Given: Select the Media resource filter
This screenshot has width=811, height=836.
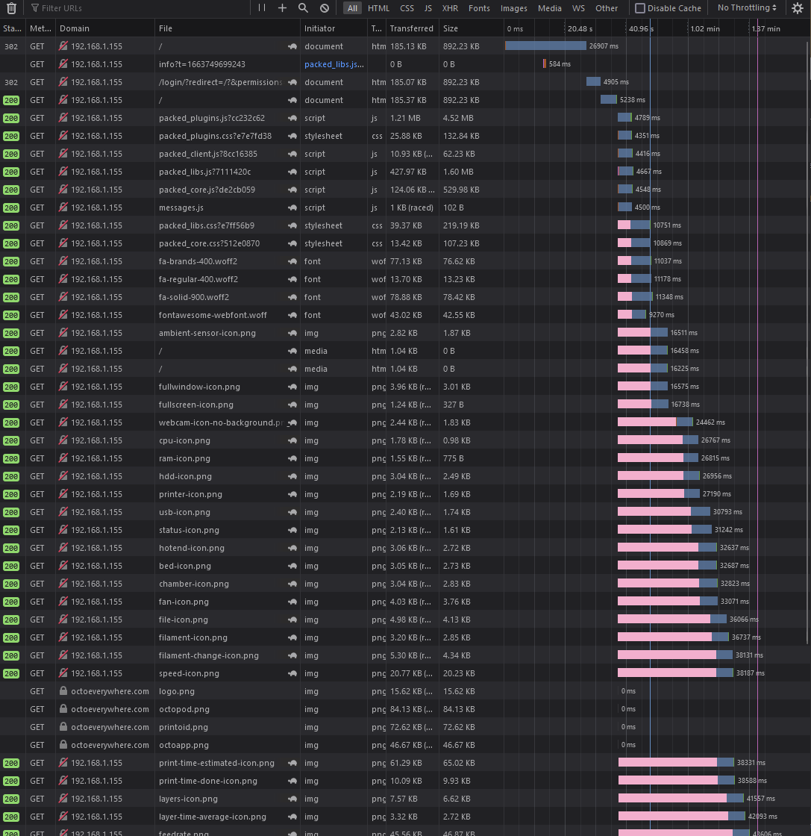Looking at the screenshot, I should 549,7.
